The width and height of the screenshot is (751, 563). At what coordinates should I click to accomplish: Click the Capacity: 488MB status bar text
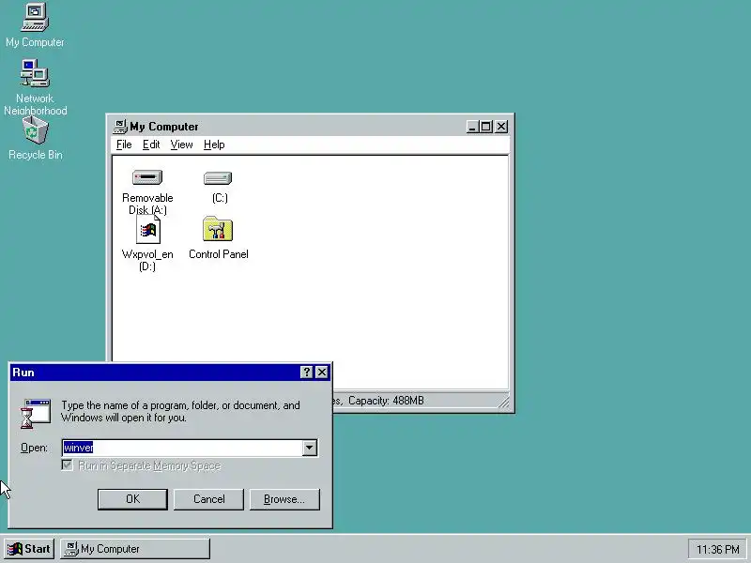tap(386, 401)
